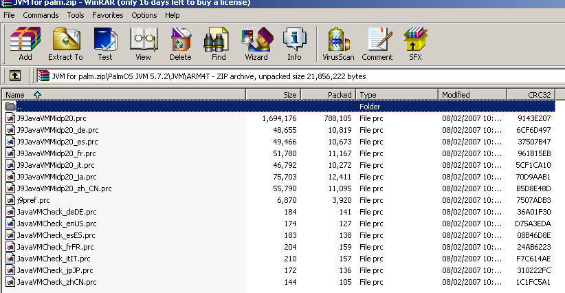Select file name JavaVMCheck_frFR.prc
Image resolution: width=565 pixels, height=293 pixels.
[55, 247]
